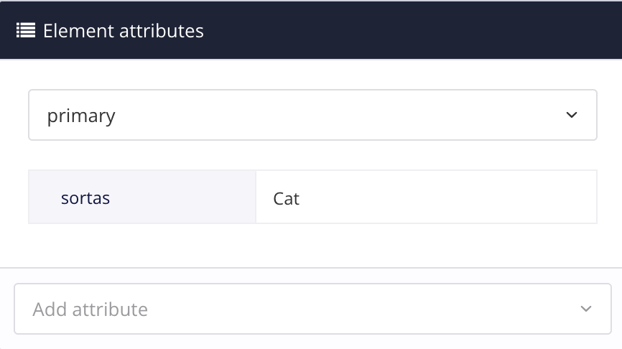
Task: Click the empty area right of Cat value
Action: tap(467, 197)
